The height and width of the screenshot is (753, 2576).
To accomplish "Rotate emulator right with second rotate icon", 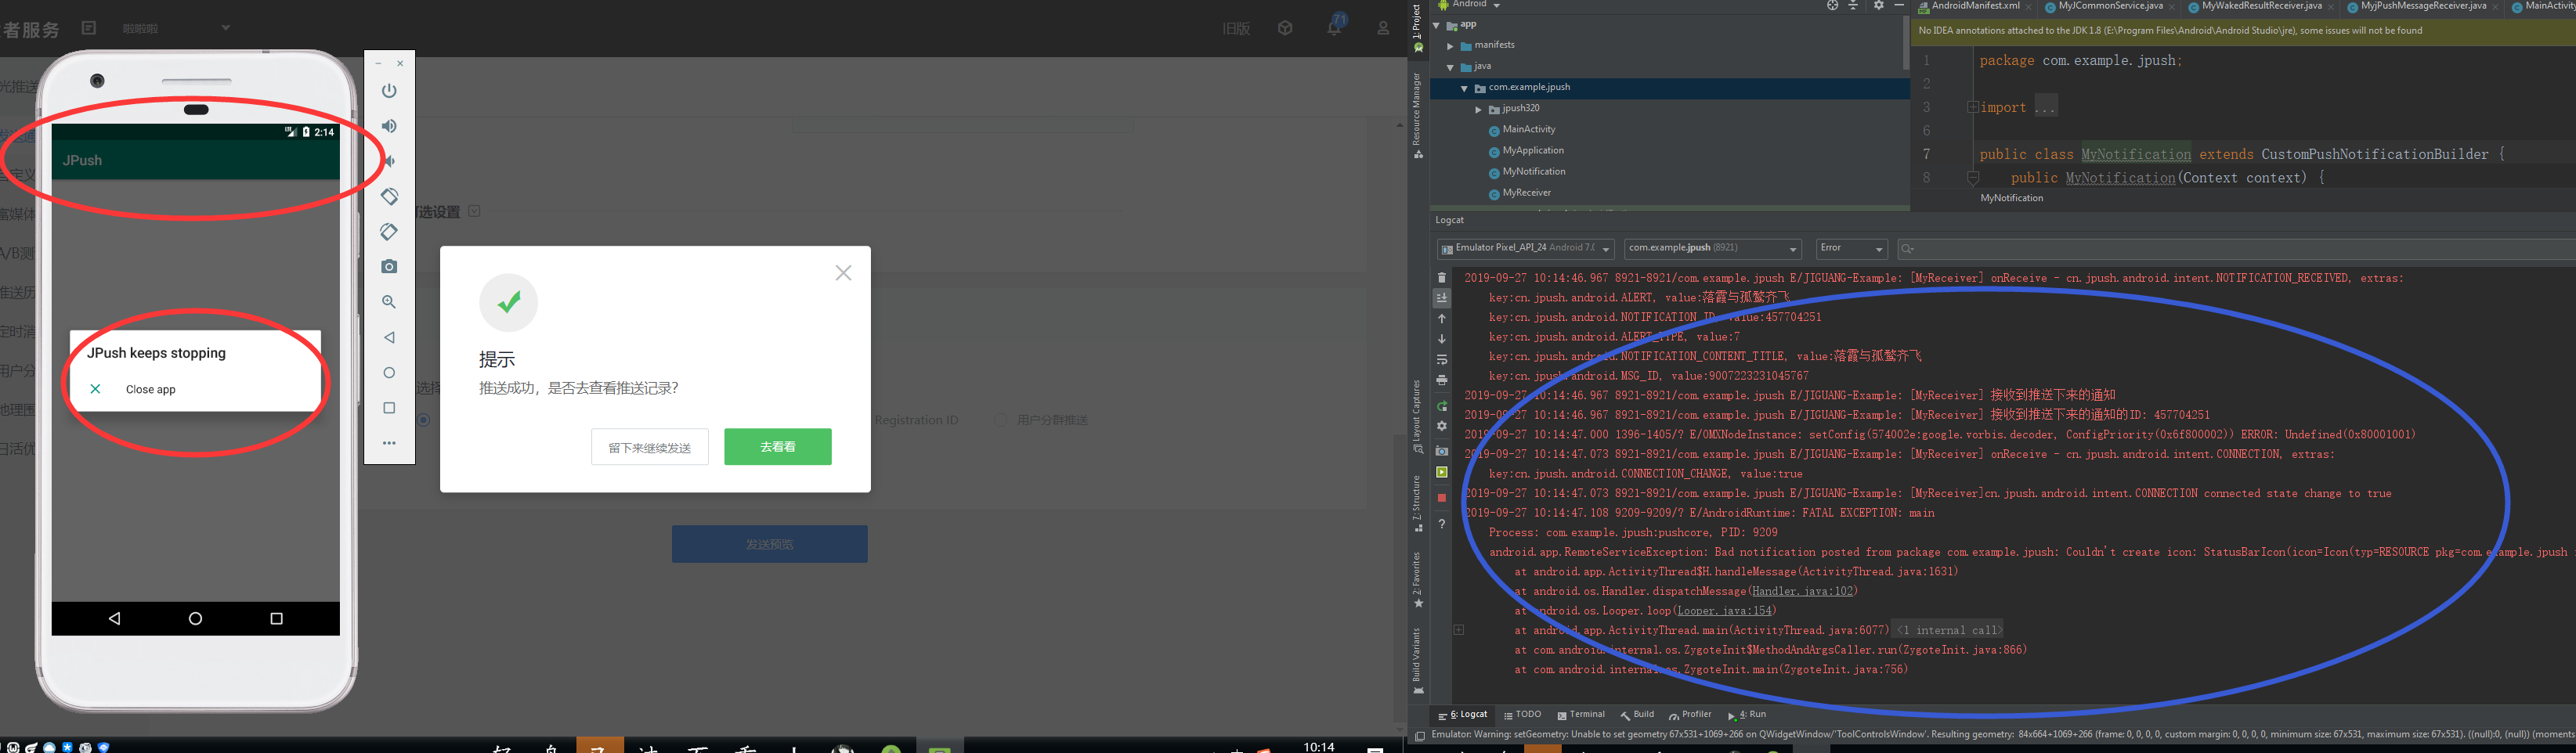I will point(389,231).
